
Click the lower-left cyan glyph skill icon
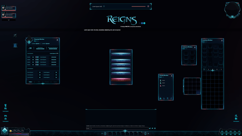coord(5,117)
